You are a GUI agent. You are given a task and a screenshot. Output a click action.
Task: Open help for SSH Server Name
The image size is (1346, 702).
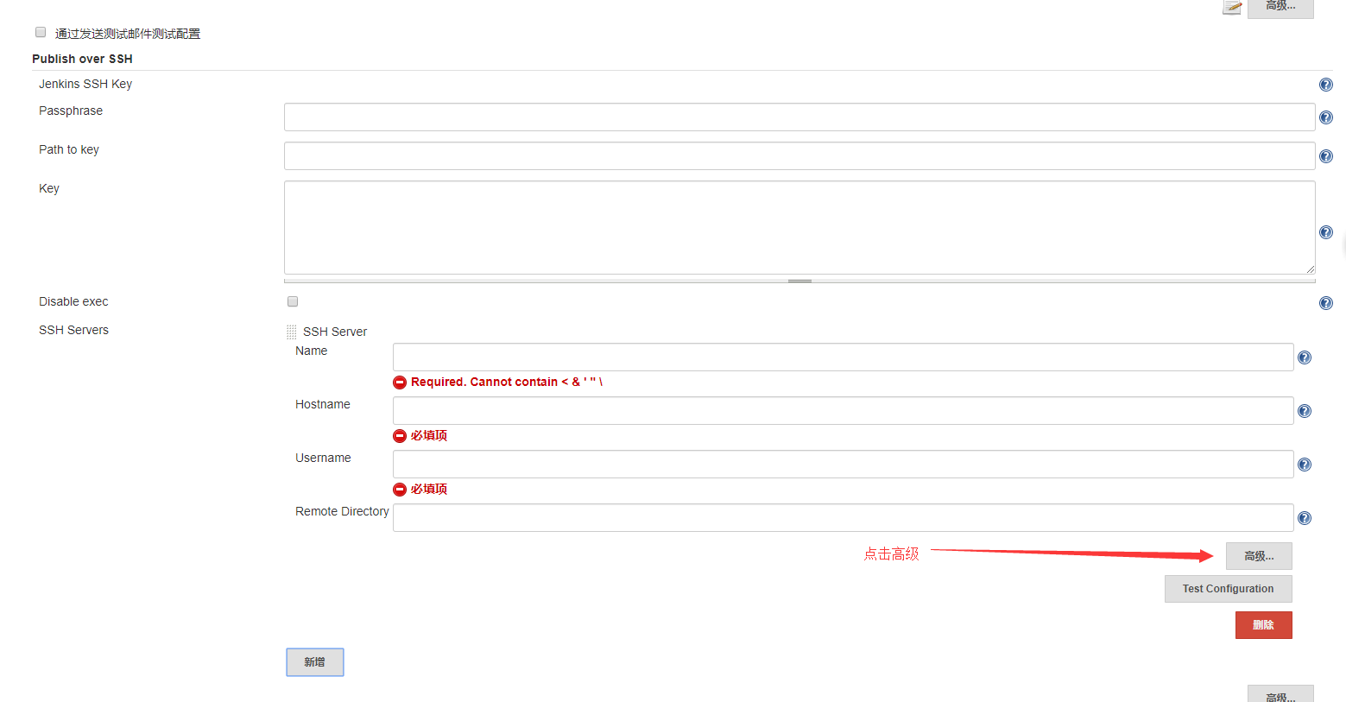tap(1305, 357)
